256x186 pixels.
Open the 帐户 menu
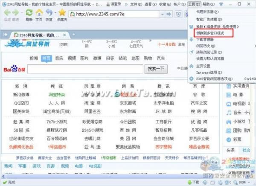click(179, 4)
